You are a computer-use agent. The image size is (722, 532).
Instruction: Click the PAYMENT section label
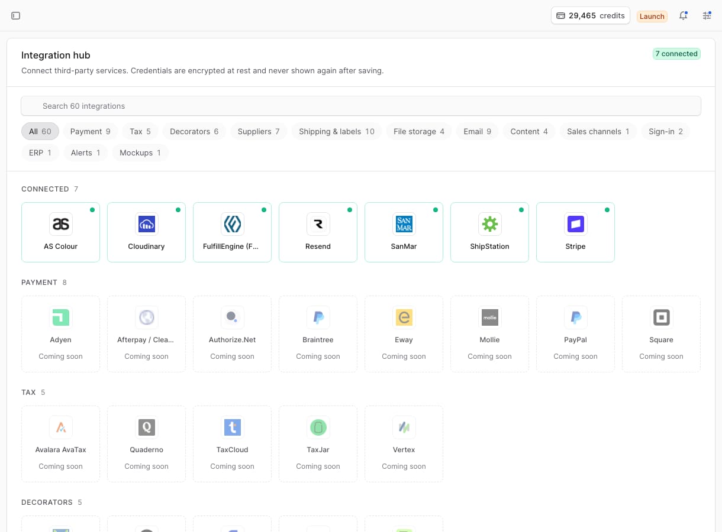coord(39,283)
